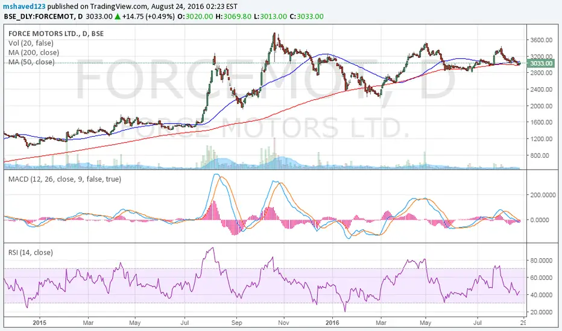Screen dimensions: 562x331
Task: Click the 2400.00 price axis label
Action: 541,90
